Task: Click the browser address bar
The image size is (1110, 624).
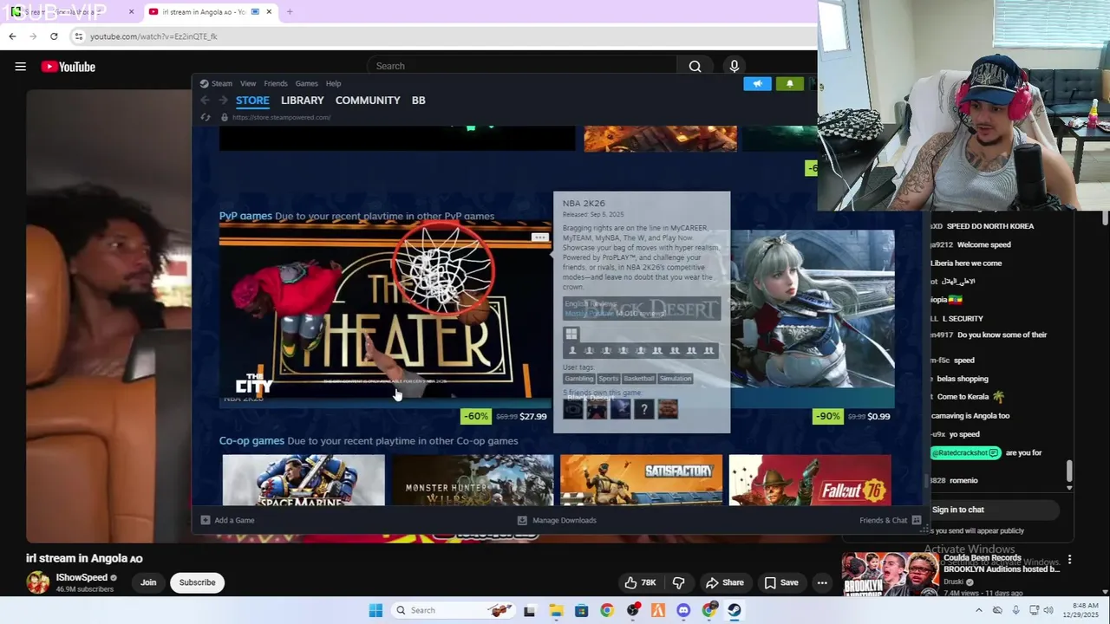Action: 441,36
